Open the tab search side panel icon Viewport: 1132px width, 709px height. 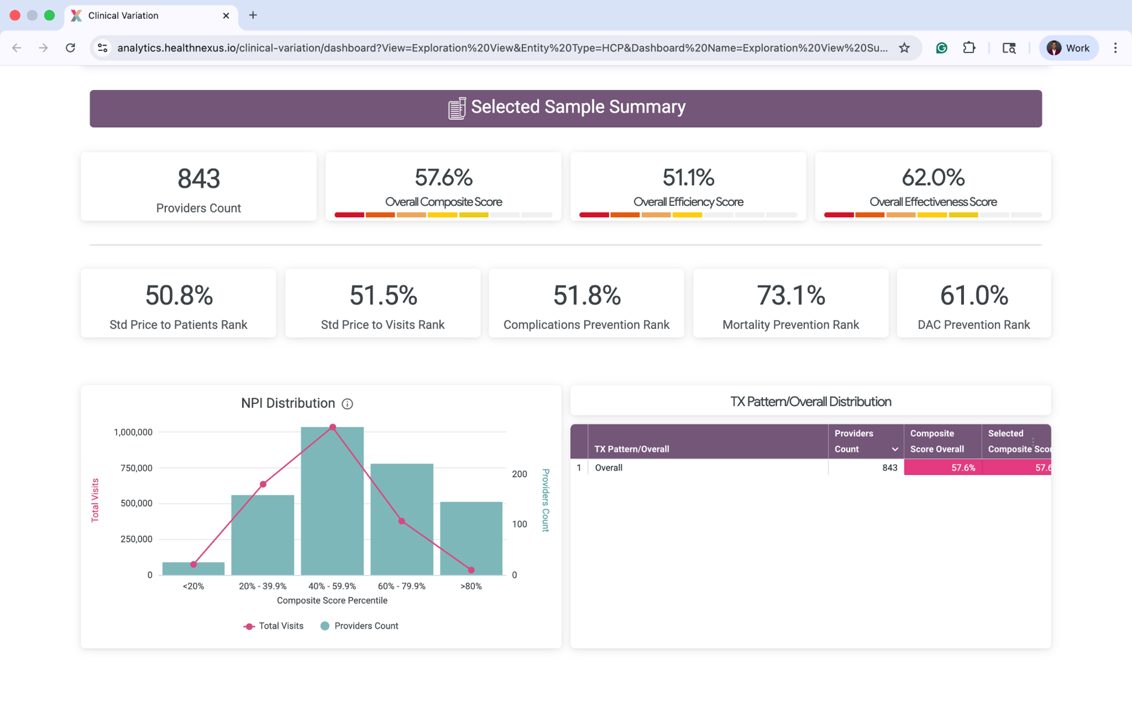coord(1009,48)
